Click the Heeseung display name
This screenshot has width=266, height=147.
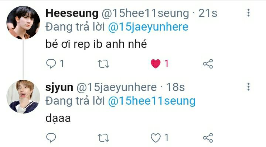coord(72,13)
